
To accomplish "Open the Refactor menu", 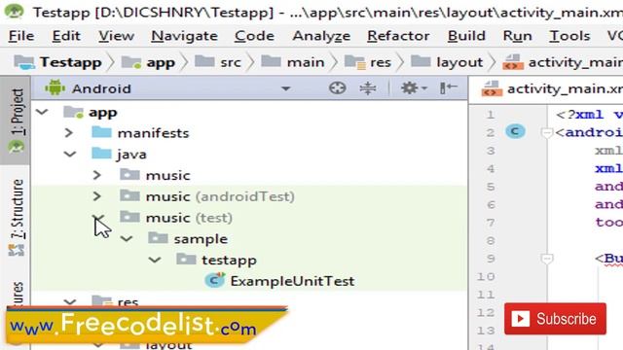I will (398, 36).
